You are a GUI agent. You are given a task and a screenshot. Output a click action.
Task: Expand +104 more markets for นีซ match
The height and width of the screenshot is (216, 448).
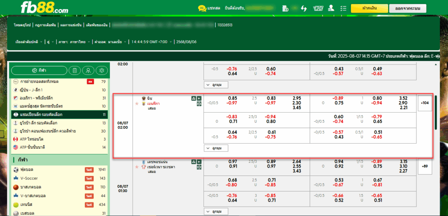coord(425,103)
